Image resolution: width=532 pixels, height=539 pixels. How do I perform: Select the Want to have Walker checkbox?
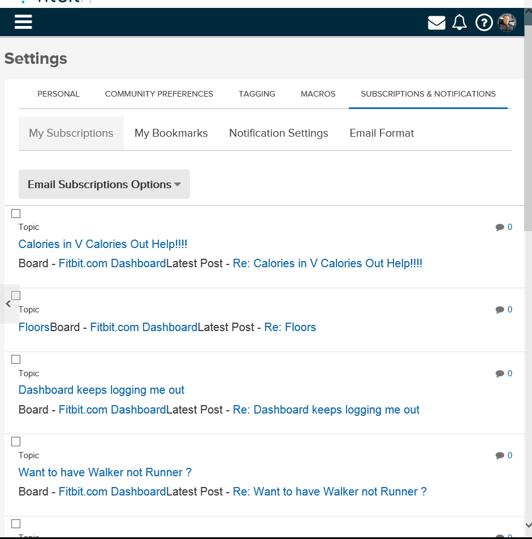click(x=16, y=441)
